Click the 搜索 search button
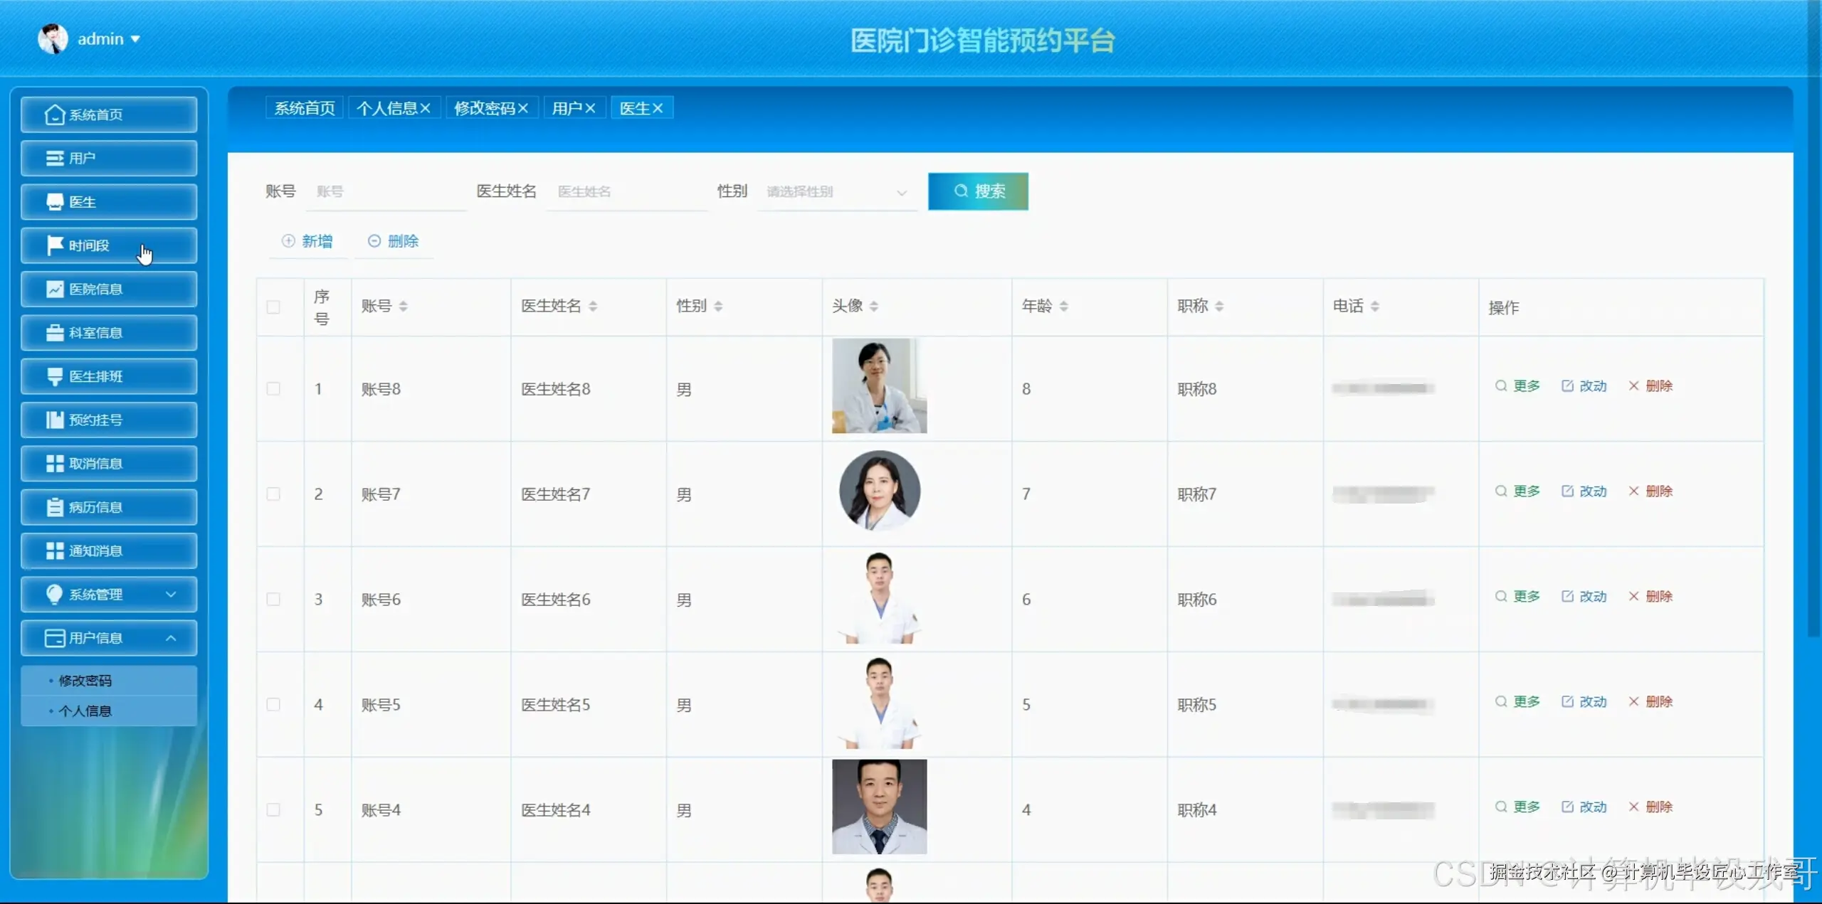 (978, 191)
